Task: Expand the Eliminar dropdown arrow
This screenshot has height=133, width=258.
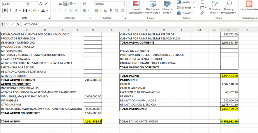Action: pyautogui.click(x=194, y=8)
